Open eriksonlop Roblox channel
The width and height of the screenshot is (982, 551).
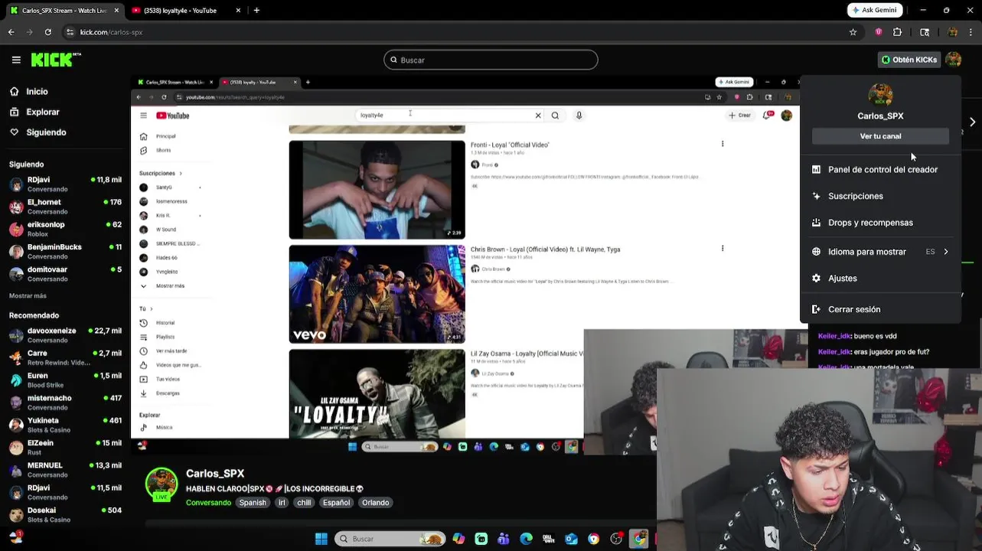point(65,229)
